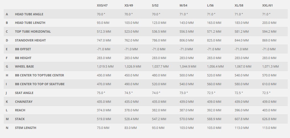
Task: Click the 512.3 MM top tube value
Action: (104, 32)
